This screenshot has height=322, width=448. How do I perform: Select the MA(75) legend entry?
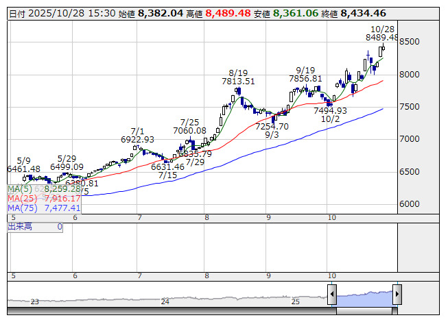[x=44, y=208]
